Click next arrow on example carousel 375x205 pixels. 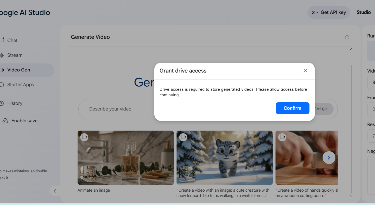[x=329, y=158]
